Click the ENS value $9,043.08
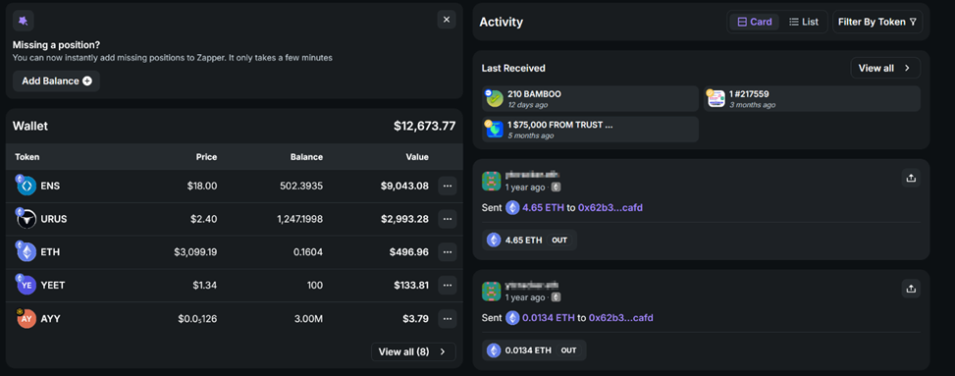This screenshot has height=376, width=955. click(x=404, y=186)
